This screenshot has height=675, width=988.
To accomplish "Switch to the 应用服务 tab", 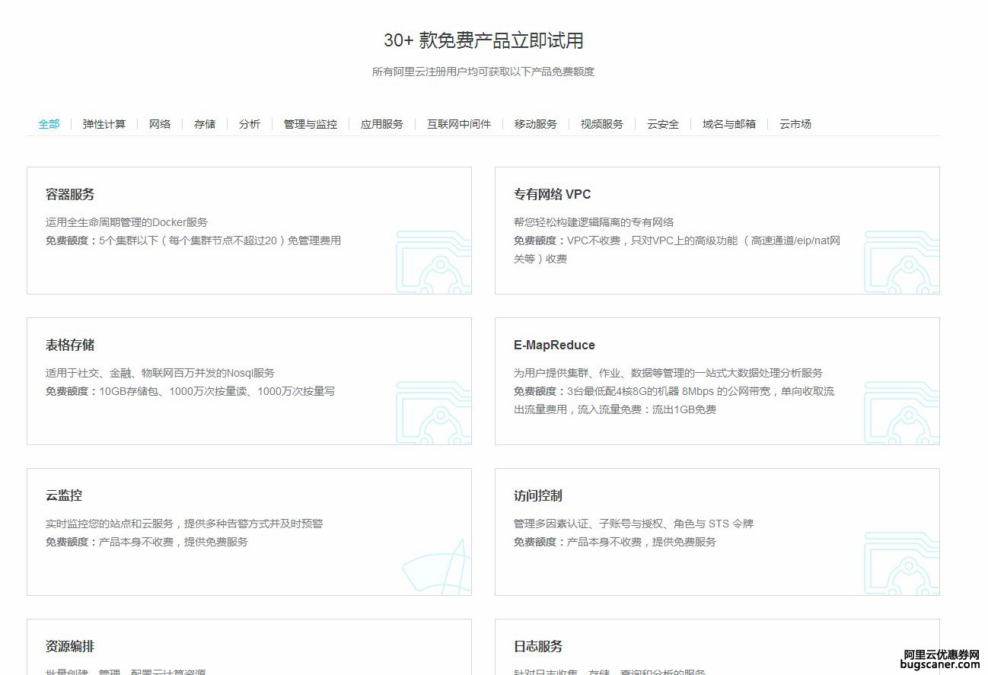I will (382, 124).
